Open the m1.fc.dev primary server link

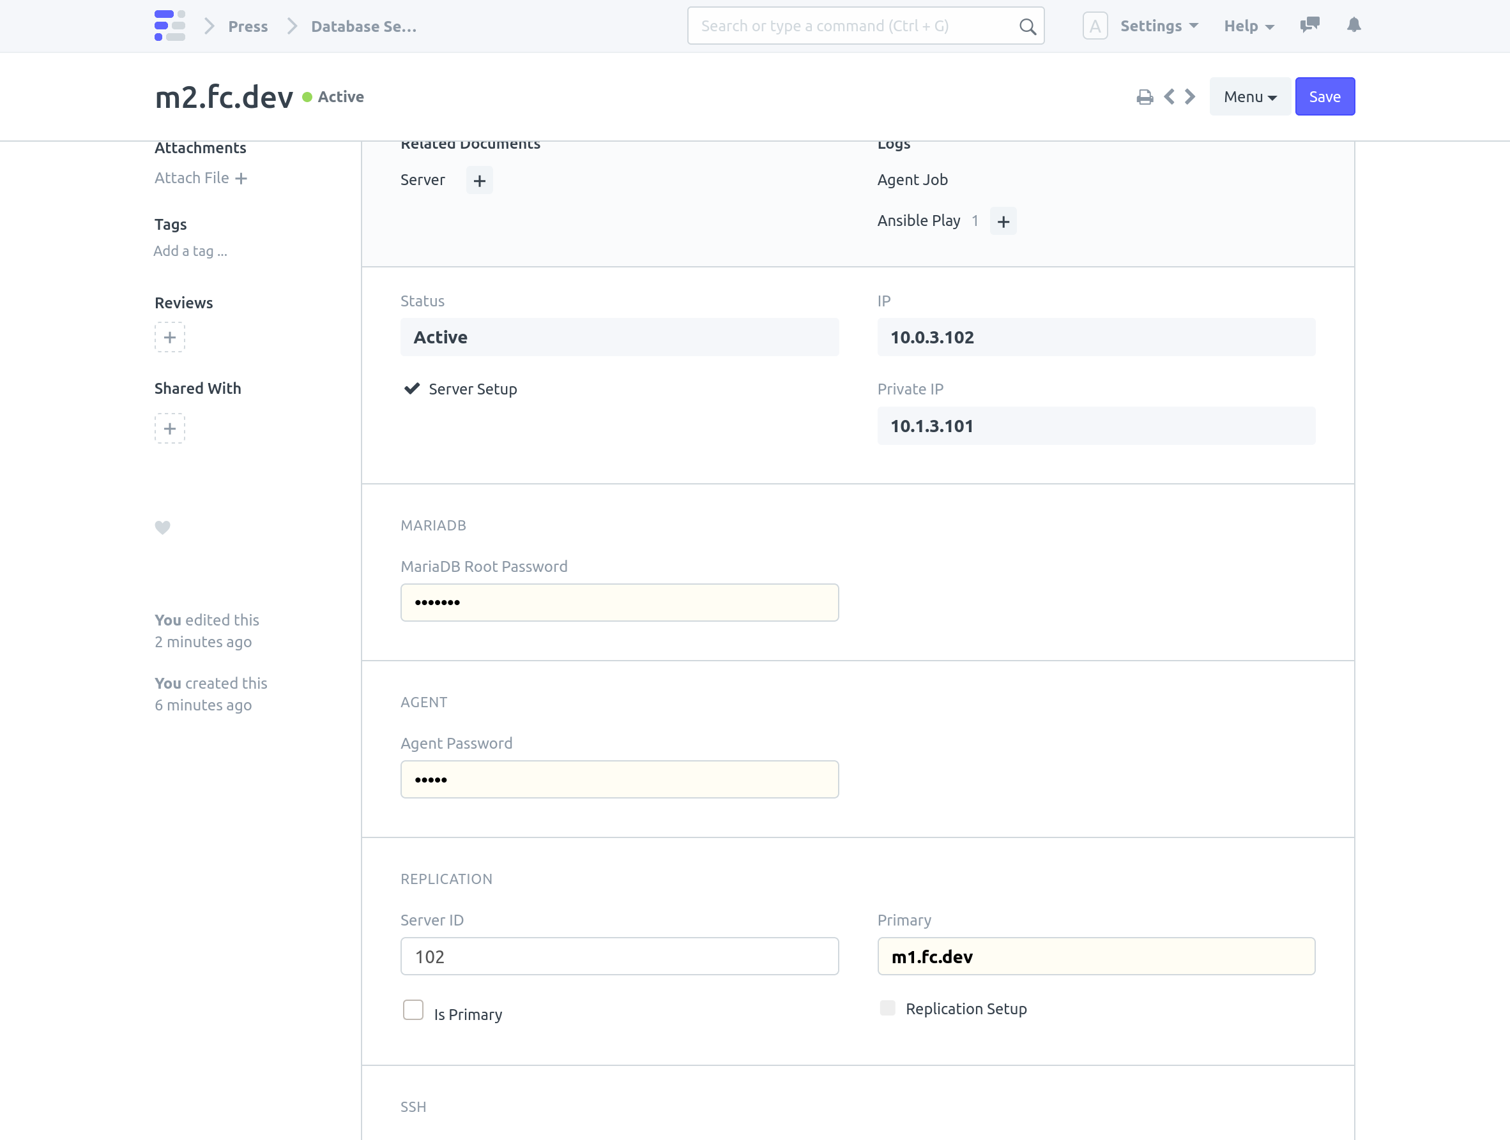933,956
